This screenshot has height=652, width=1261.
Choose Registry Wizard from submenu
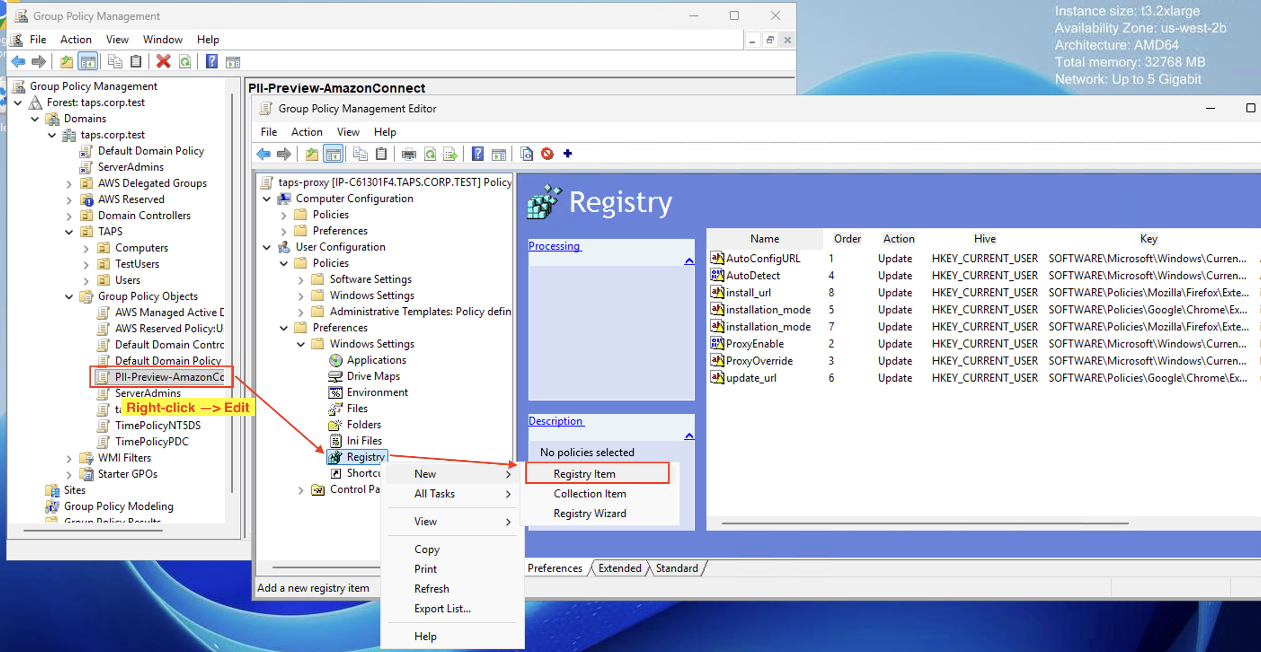(x=590, y=513)
